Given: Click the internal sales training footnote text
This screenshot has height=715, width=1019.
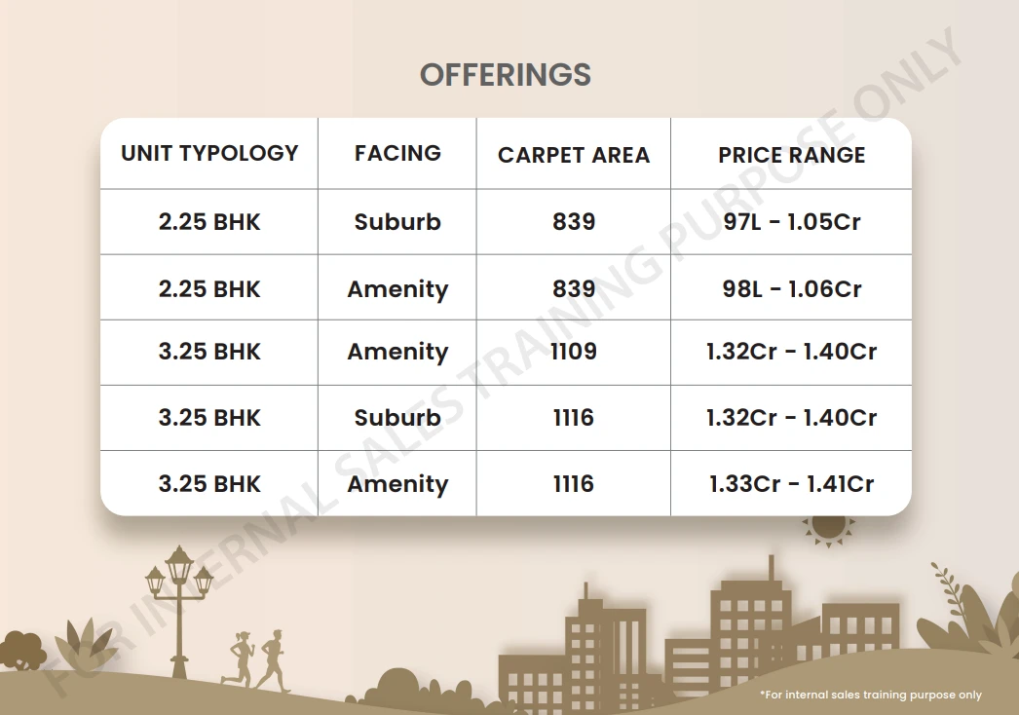Looking at the screenshot, I should tap(871, 695).
